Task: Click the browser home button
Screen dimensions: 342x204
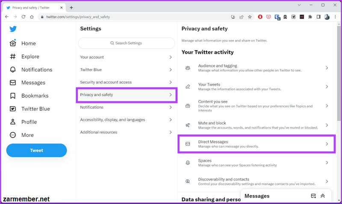Action: coord(32,17)
